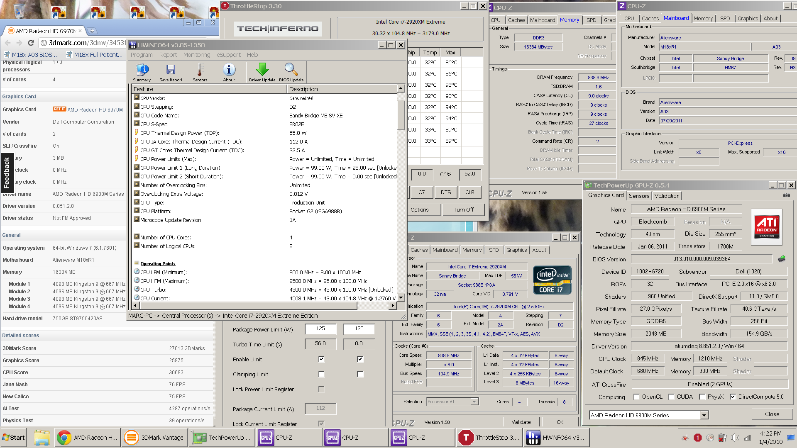Open the Report menu in HWiNFO64
The width and height of the screenshot is (797, 448).
168,55
